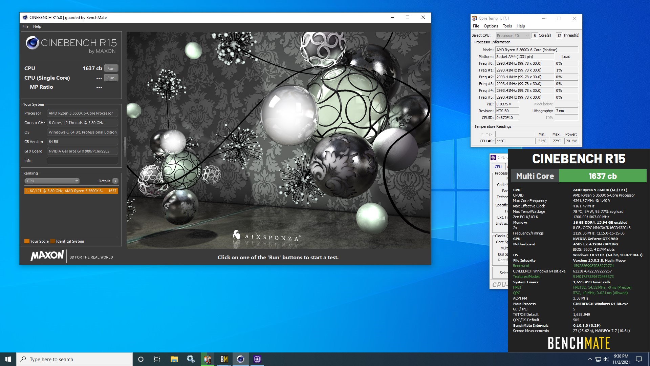The width and height of the screenshot is (650, 366).
Task: Click the Power 20.4W value
Action: point(571,141)
